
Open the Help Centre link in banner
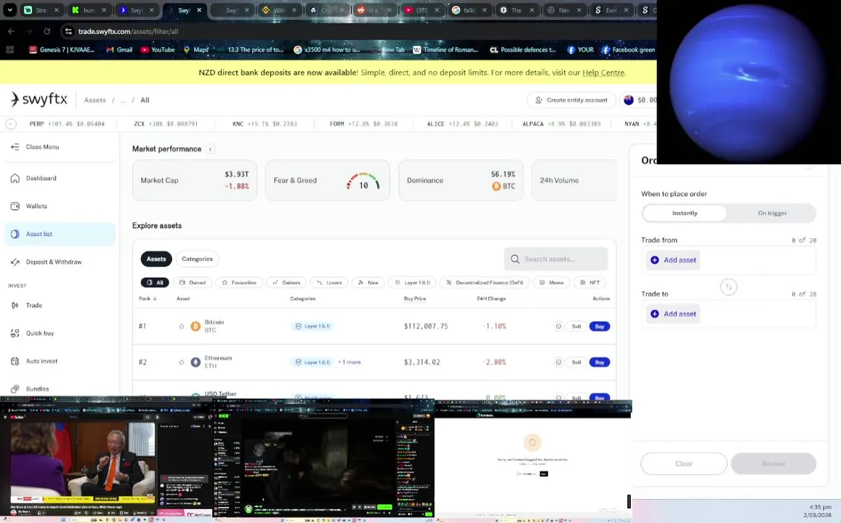(x=603, y=73)
